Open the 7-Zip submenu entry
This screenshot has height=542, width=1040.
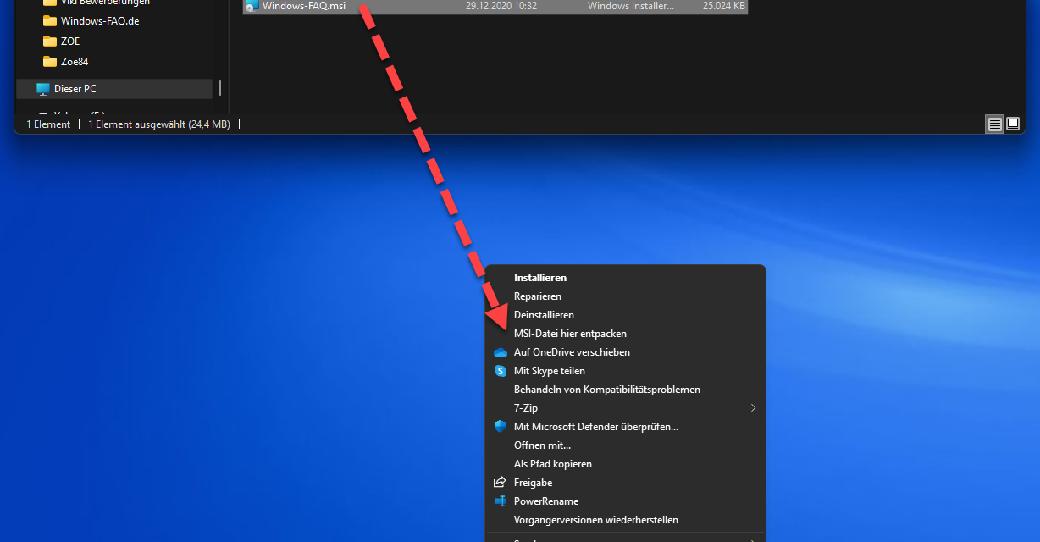[625, 408]
